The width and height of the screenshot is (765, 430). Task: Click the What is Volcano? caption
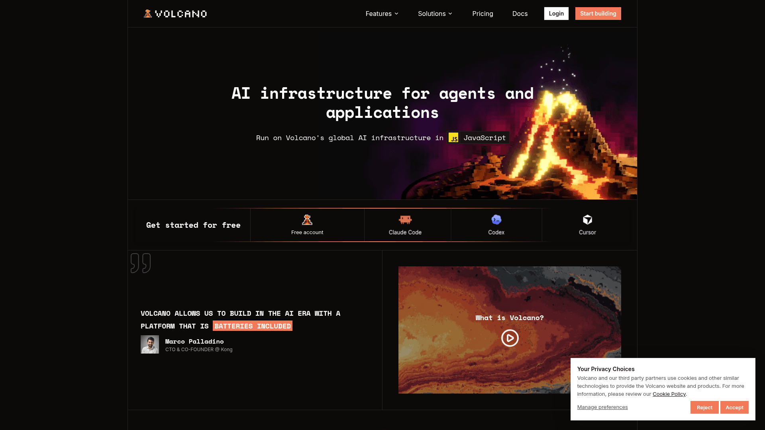pos(510,318)
